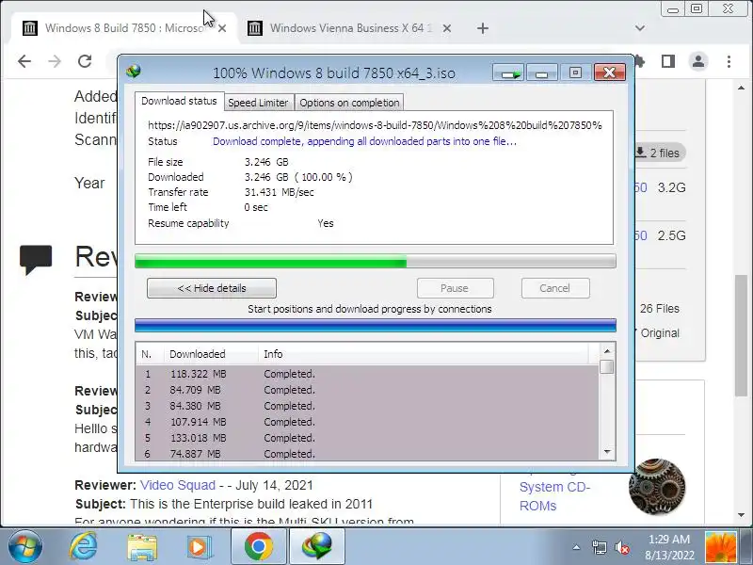Click the archive.org download URL text

375,125
